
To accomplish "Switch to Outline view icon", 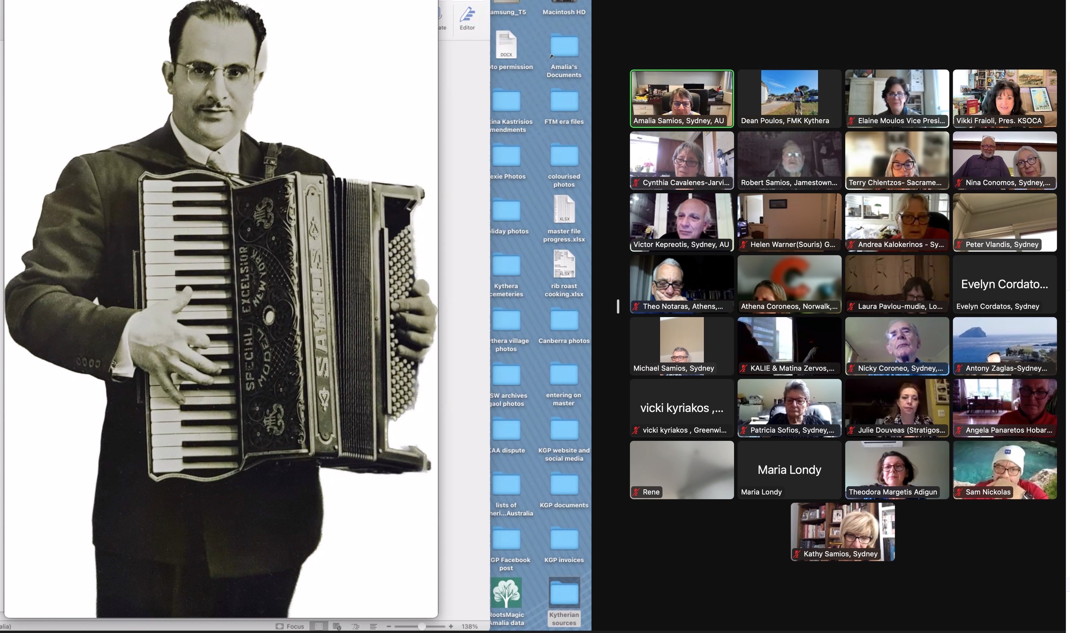I will (x=355, y=626).
